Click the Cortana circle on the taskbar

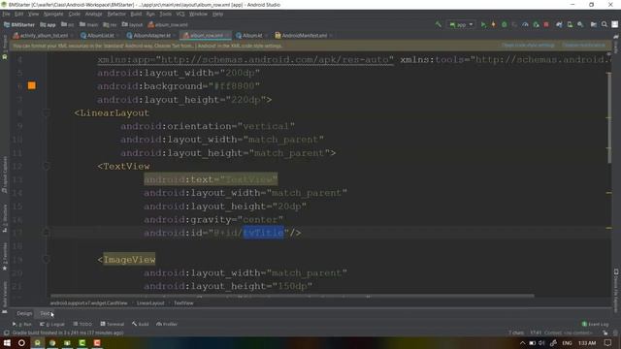pyautogui.click(x=21, y=342)
